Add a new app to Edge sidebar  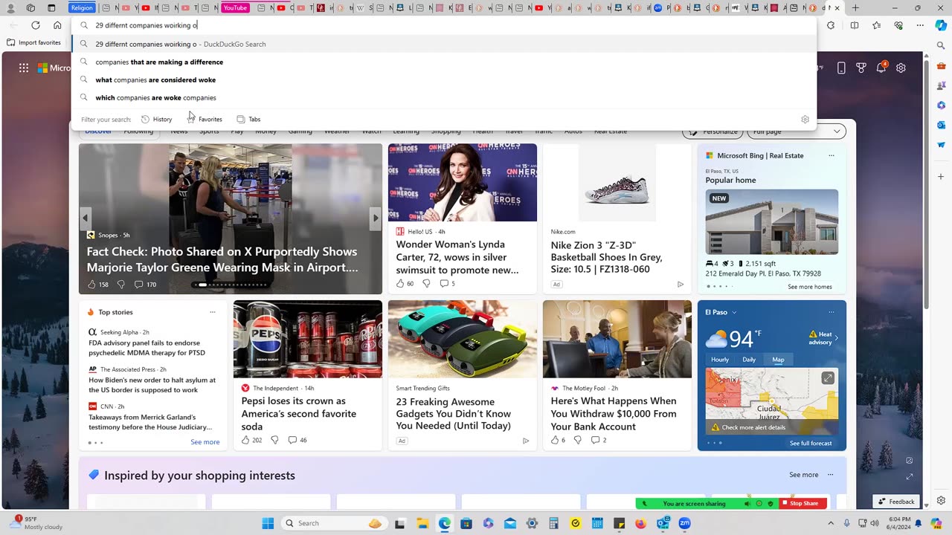(x=941, y=177)
